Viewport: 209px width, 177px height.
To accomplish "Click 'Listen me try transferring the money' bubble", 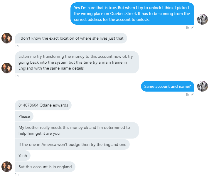I will point(77,62).
